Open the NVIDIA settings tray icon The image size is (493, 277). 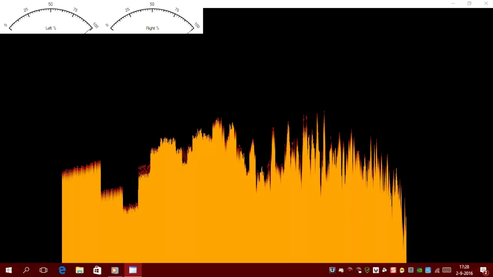[x=419, y=270]
